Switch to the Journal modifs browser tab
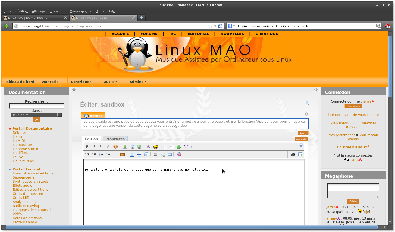 [x=35, y=18]
